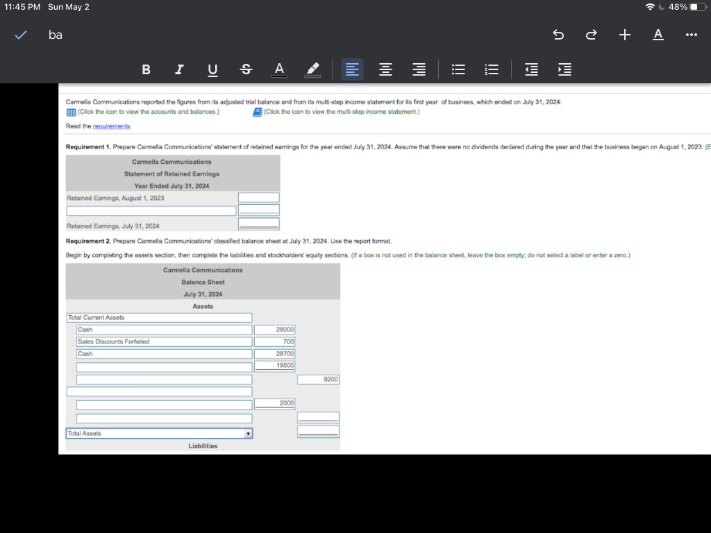This screenshot has height=533, width=711.
Task: Click the multi-step income statement icon
Action: tap(257, 112)
